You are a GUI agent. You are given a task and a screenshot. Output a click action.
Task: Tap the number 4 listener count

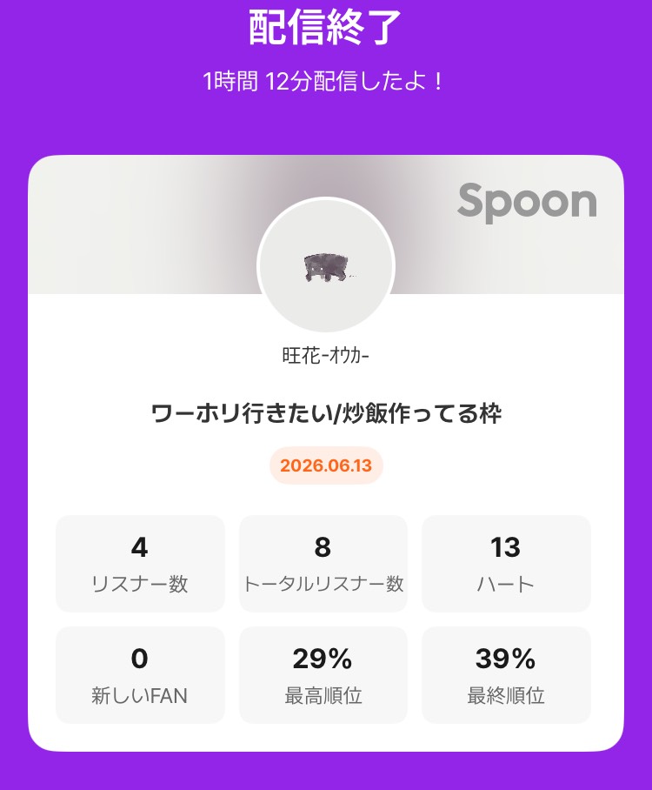(x=139, y=547)
